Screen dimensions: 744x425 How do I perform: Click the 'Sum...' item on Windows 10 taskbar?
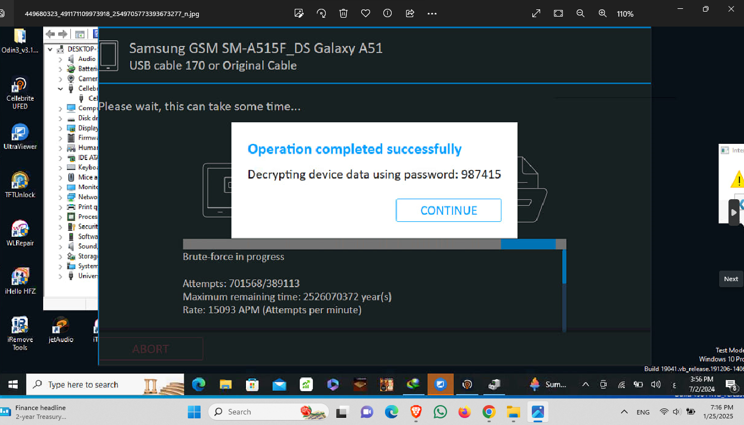coord(547,384)
